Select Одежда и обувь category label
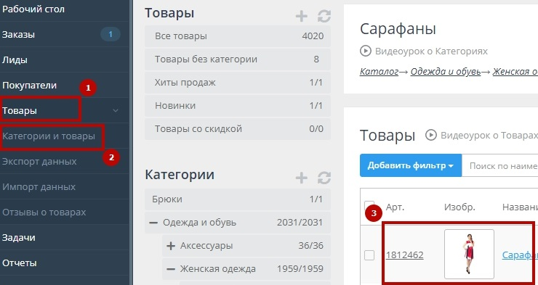The image size is (538, 285). (199, 223)
